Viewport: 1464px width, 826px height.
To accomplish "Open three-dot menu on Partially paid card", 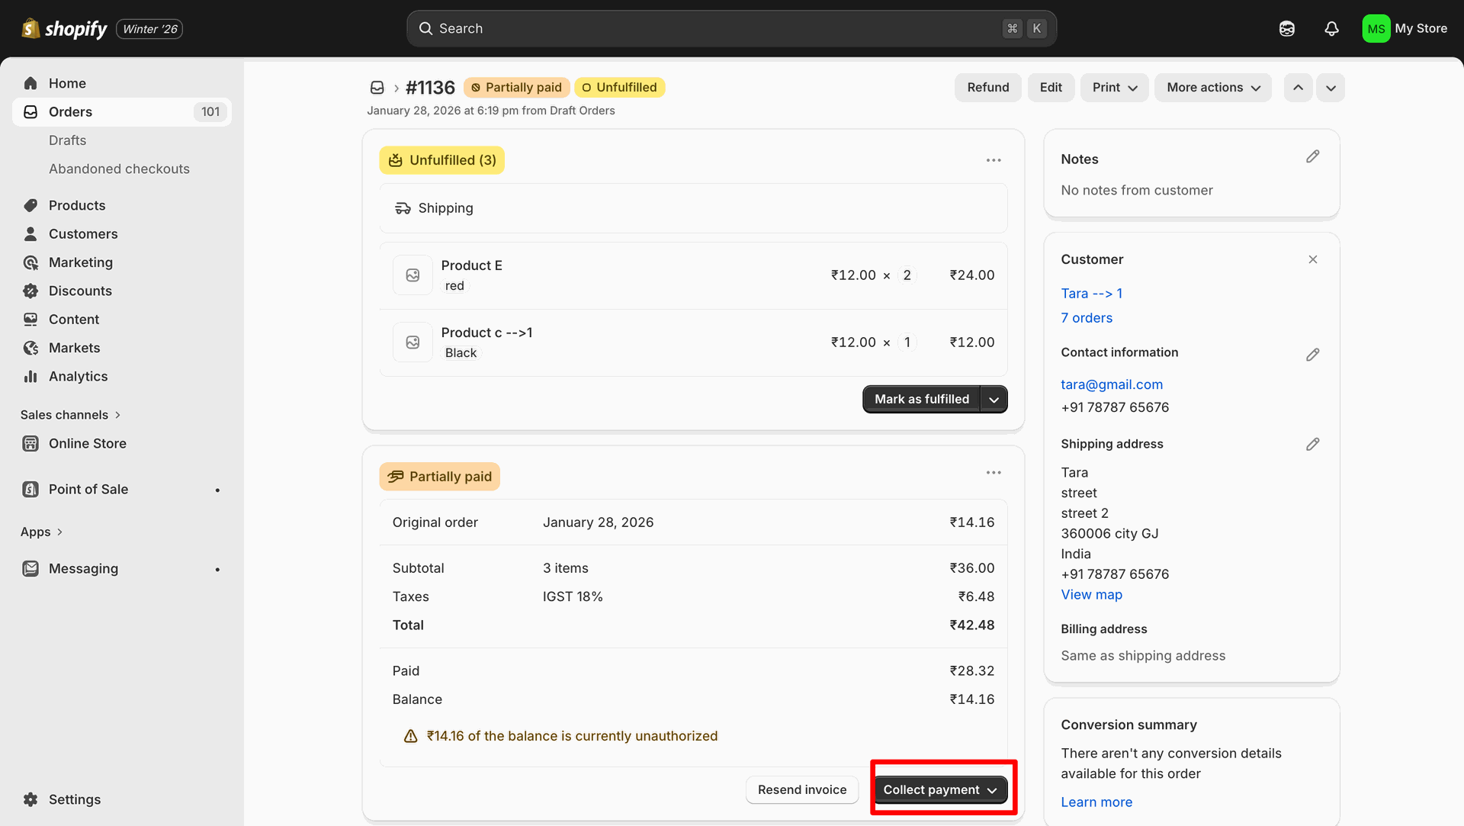I will [x=994, y=473].
